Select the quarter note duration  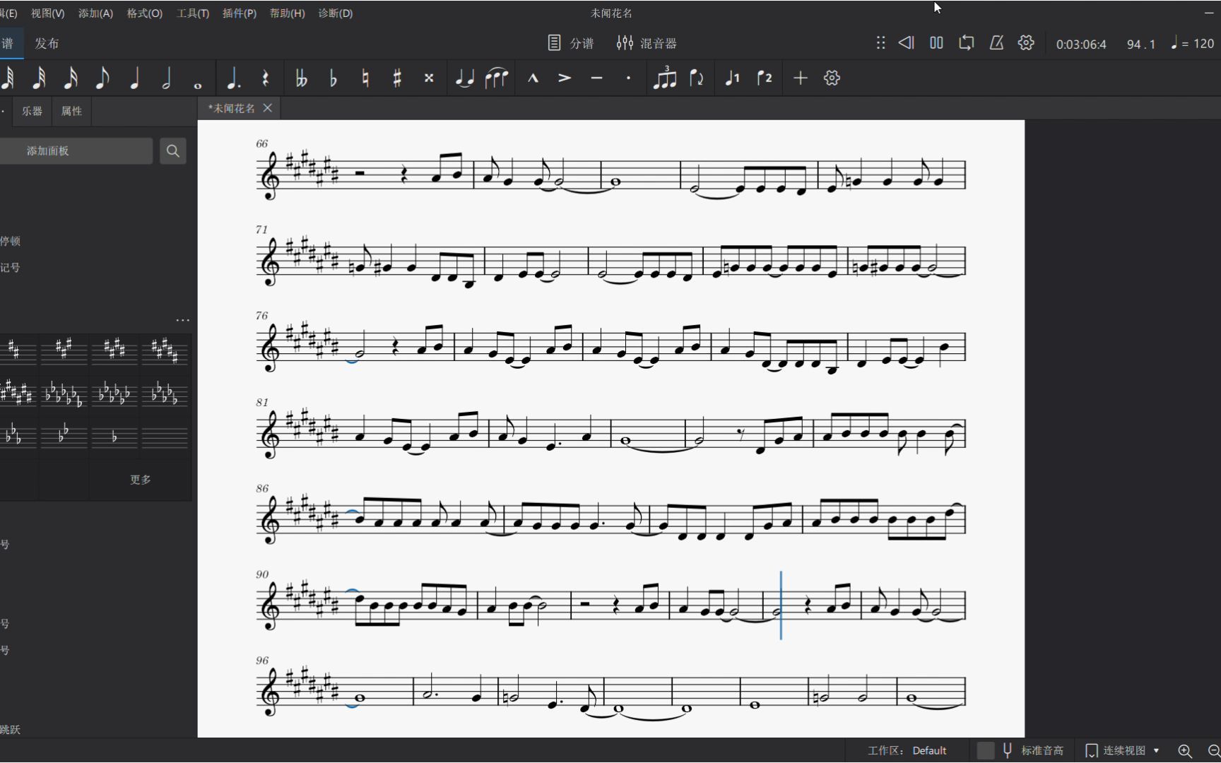pyautogui.click(x=134, y=78)
